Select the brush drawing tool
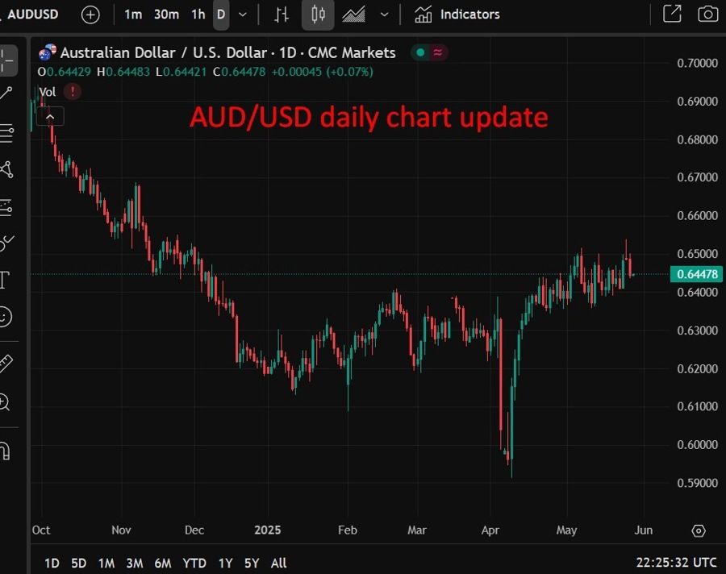 [6, 243]
